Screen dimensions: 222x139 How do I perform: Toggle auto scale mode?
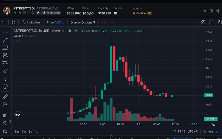click(x=218, y=131)
